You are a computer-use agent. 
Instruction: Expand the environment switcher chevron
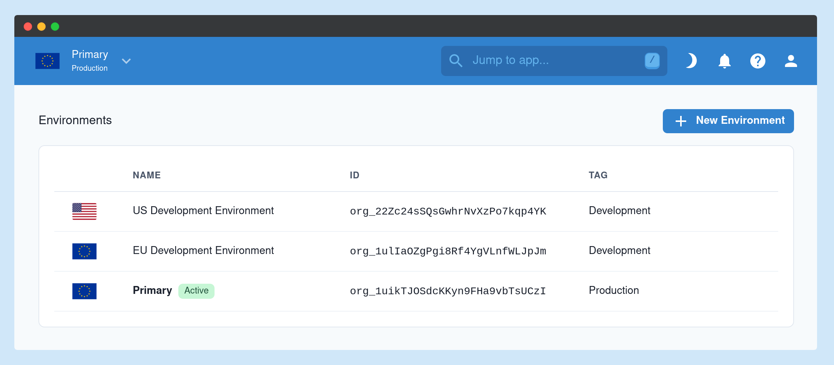click(126, 61)
